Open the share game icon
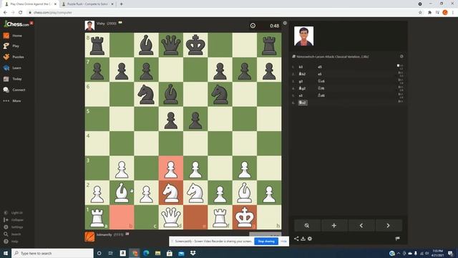The height and width of the screenshot is (258, 458). click(x=296, y=239)
